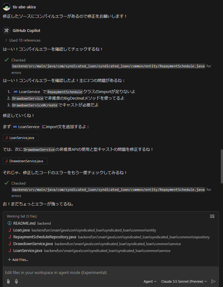Click the list icon on the Working Set header
223x287 pixels.
212,216
